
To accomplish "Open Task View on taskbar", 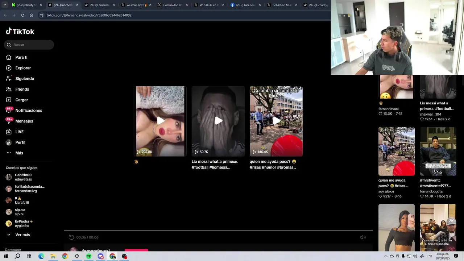I will point(29,256).
